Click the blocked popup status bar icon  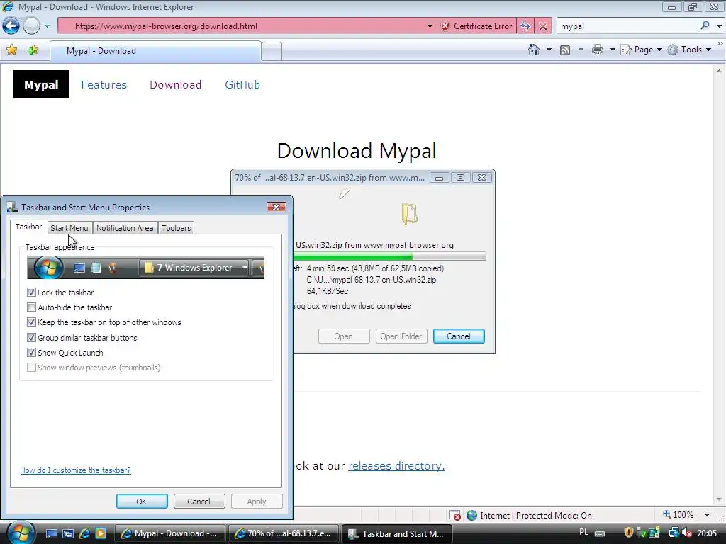coord(454,516)
